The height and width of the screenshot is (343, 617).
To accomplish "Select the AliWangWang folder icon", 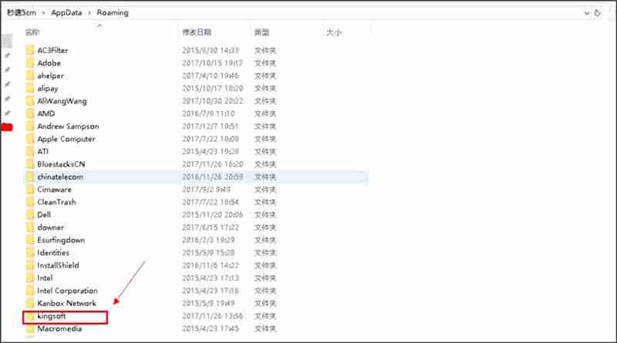I will pos(30,101).
